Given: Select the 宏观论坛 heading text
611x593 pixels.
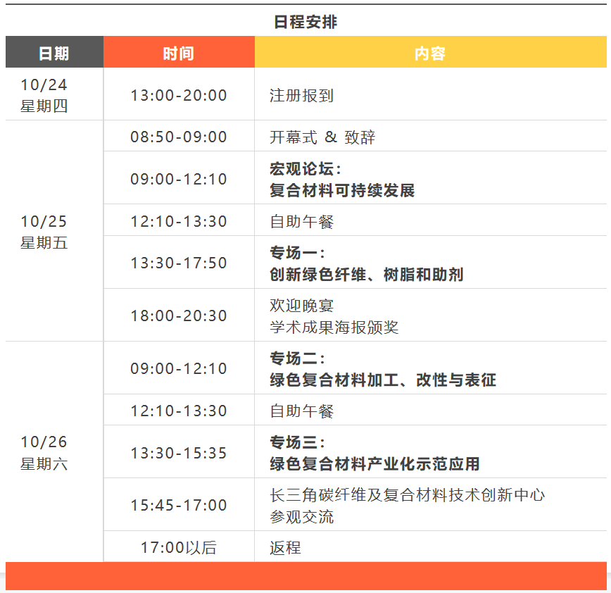Looking at the screenshot, I should click(305, 169).
